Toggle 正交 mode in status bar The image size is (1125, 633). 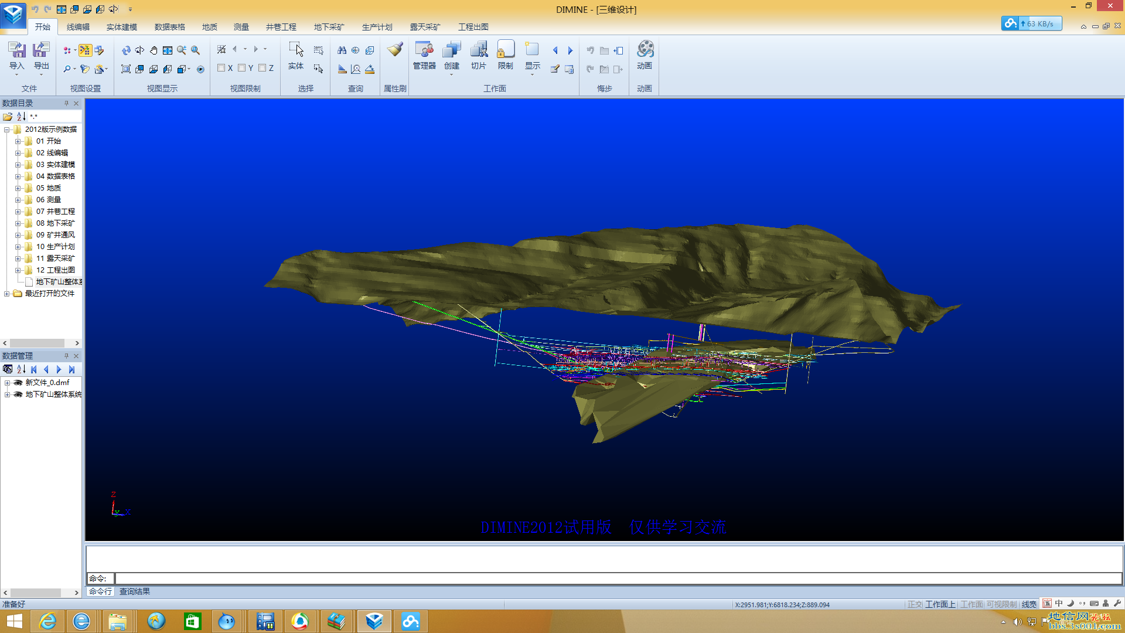coord(915,604)
